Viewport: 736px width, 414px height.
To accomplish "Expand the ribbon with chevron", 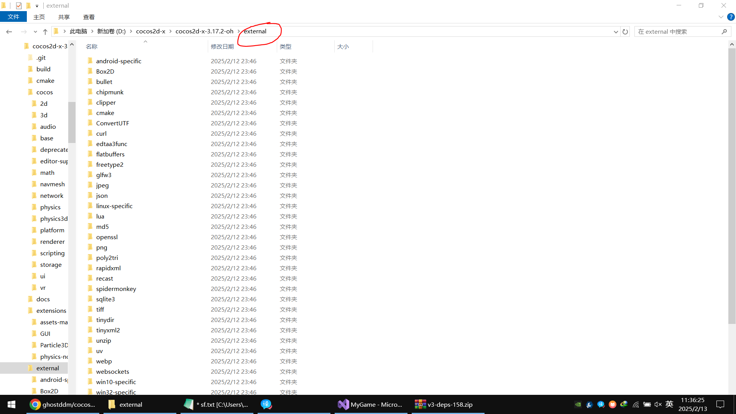I will pyautogui.click(x=721, y=17).
